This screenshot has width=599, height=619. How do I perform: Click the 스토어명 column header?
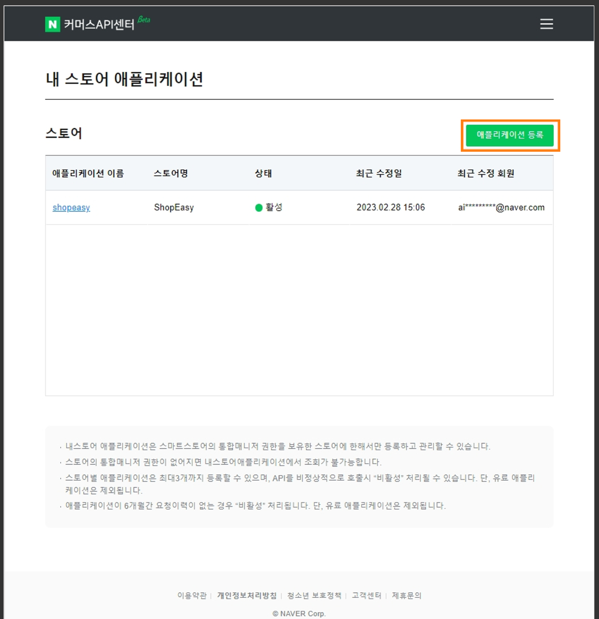click(171, 173)
